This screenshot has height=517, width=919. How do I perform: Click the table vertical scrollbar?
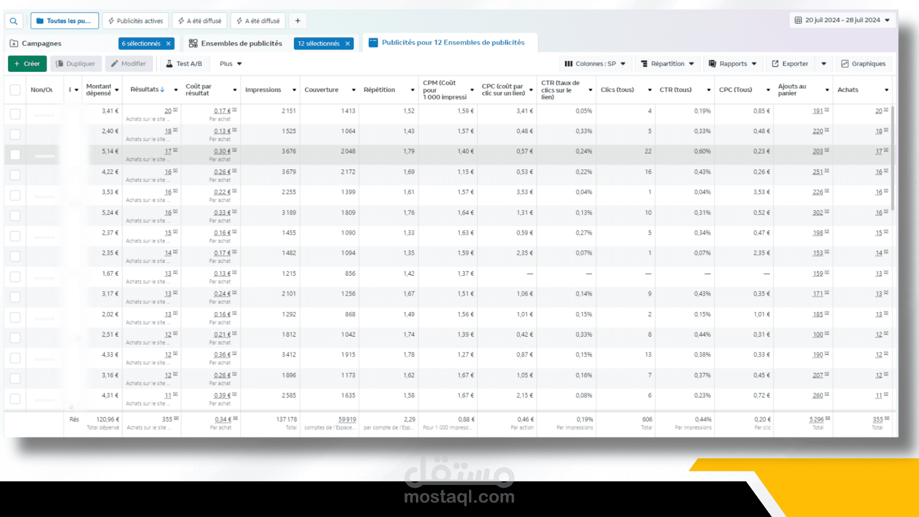893,158
